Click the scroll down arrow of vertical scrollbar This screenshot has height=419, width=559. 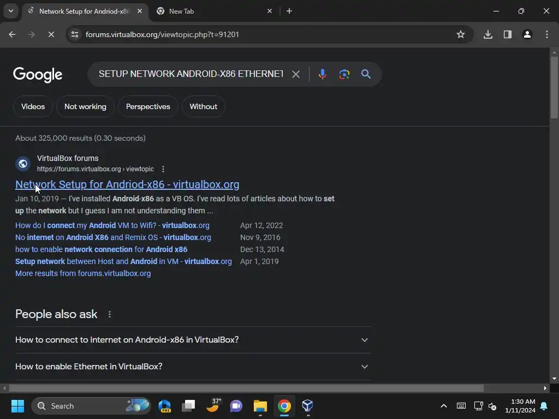(x=554, y=379)
